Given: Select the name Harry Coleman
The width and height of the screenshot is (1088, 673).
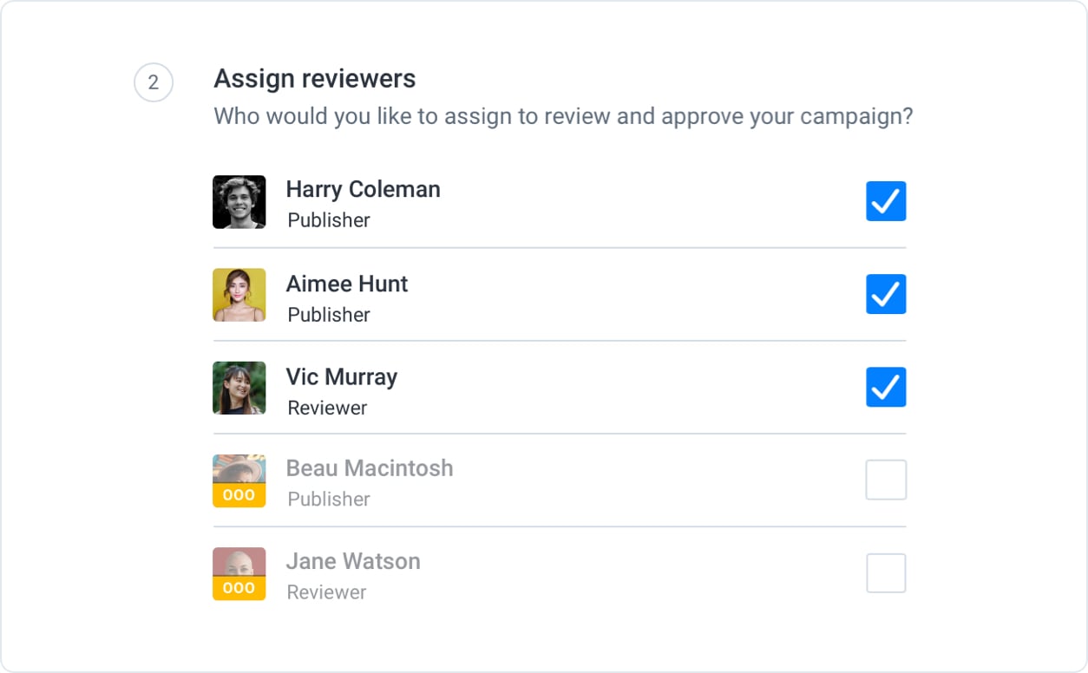Looking at the screenshot, I should (x=363, y=189).
